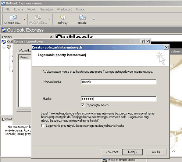Screen dimensions: 182x162
Task: Open Adresy address book icon
Action: (63, 18)
